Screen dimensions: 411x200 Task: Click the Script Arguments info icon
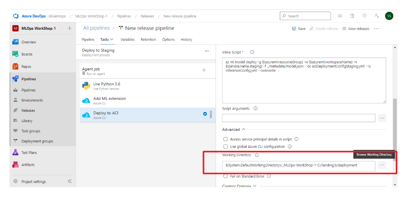255,108
